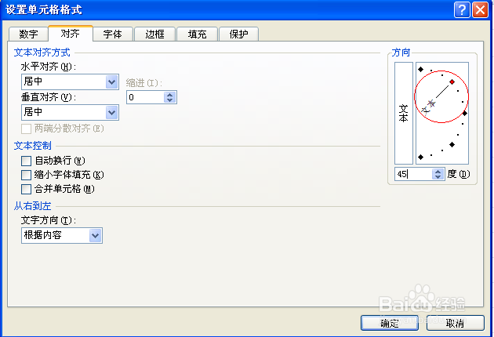Screen dimensions: 494x337
Task: Click the help question mark button
Action: pos(462,9)
